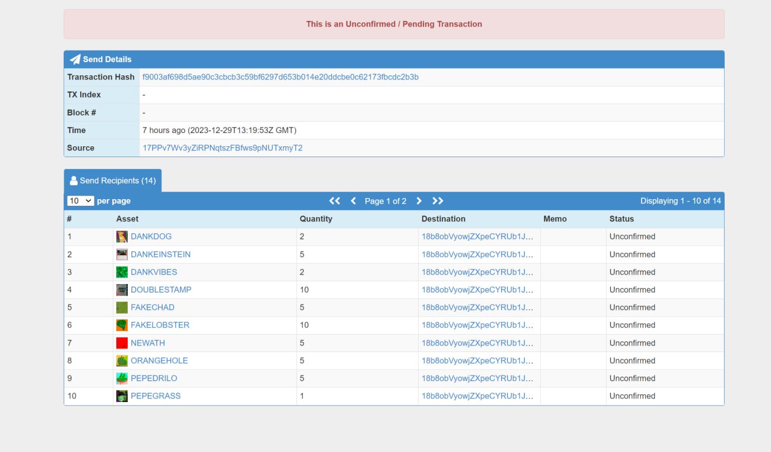Open the DOUBLESTAMP asset link
The height and width of the screenshot is (452, 771).
coord(161,289)
